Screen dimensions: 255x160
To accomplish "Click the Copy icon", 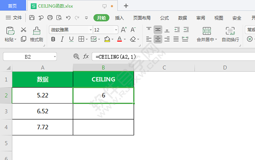I will coord(23,39).
